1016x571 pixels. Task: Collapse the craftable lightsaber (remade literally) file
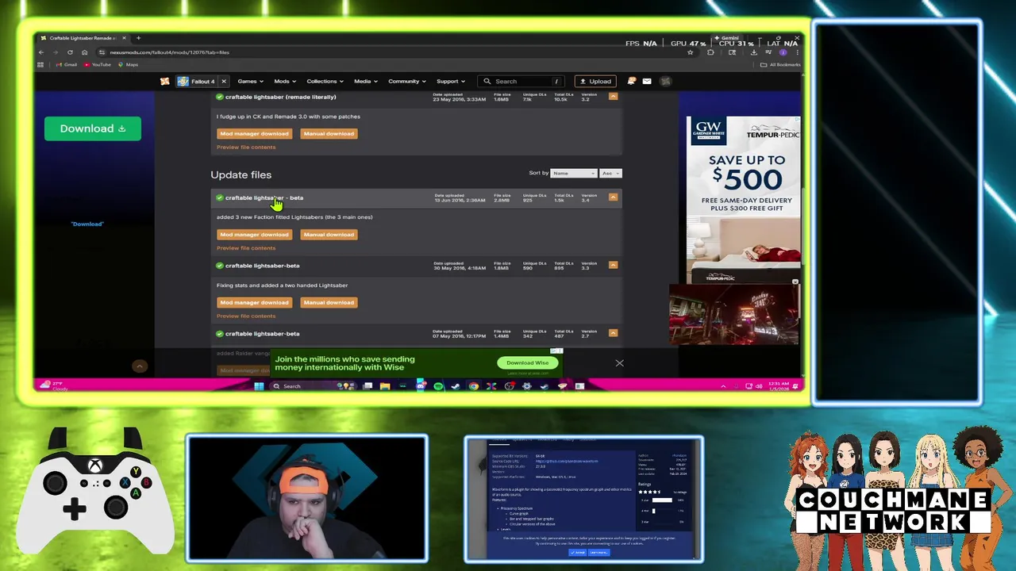(x=613, y=96)
